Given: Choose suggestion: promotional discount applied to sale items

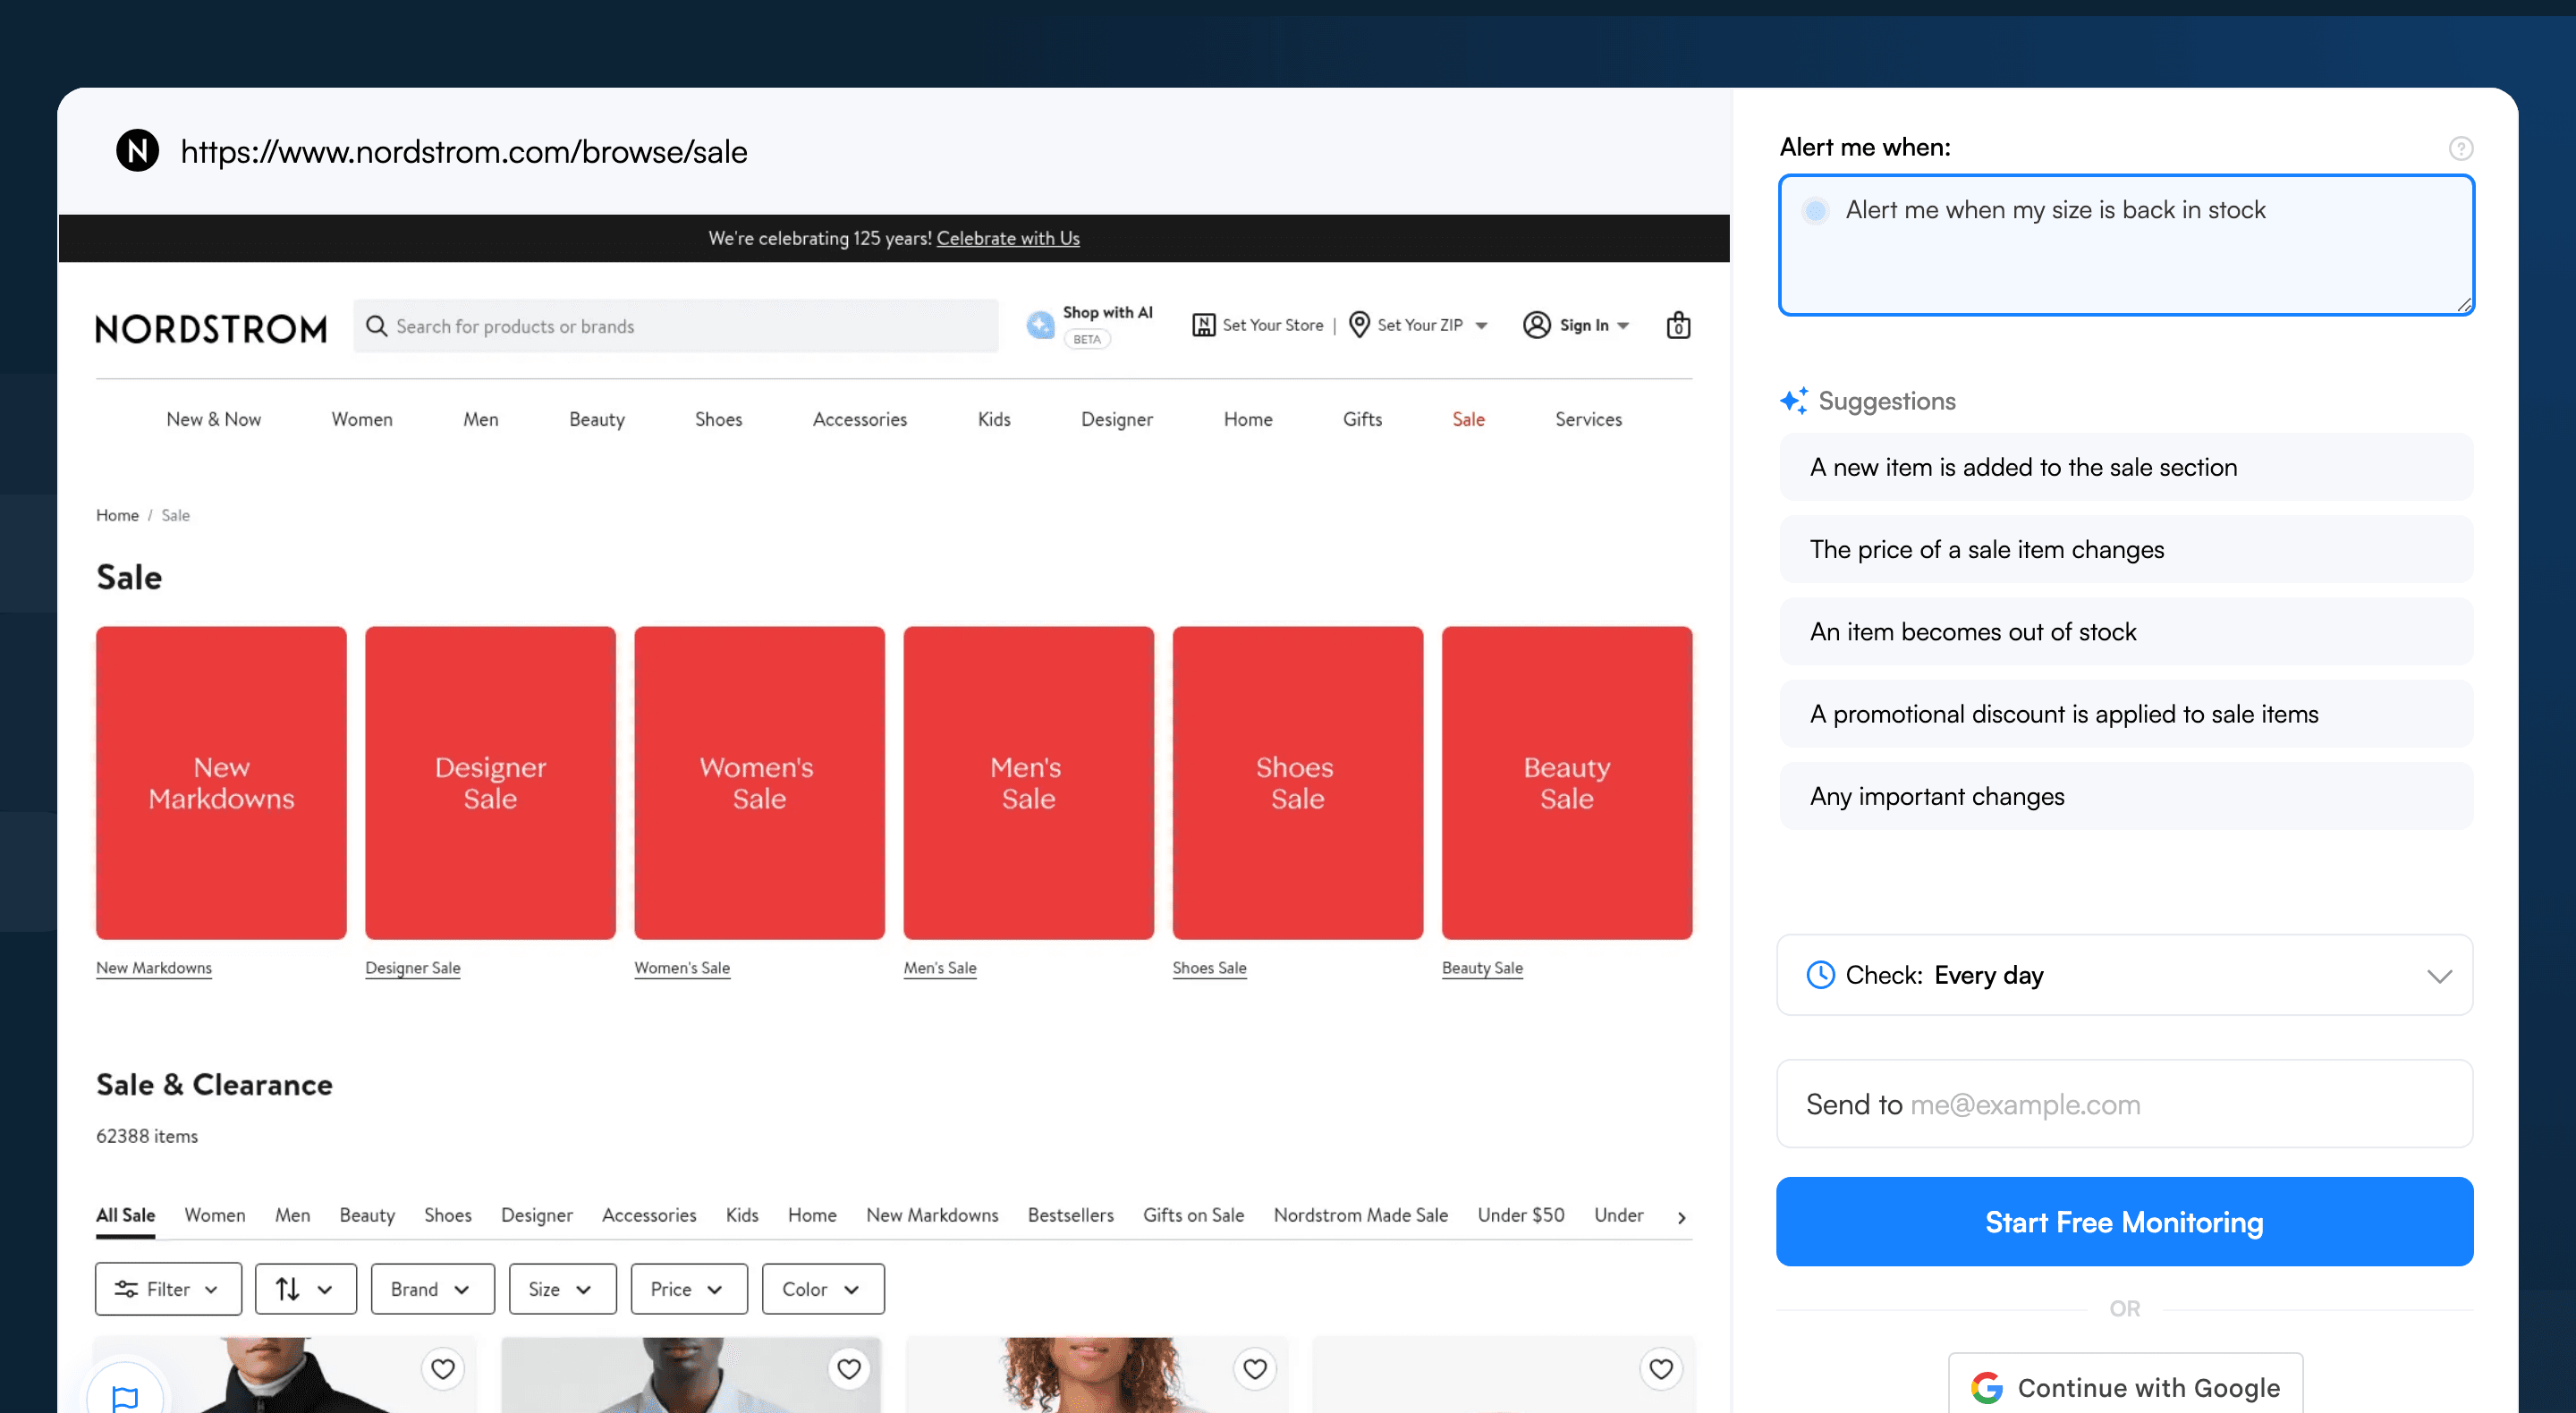Looking at the screenshot, I should [2125, 714].
